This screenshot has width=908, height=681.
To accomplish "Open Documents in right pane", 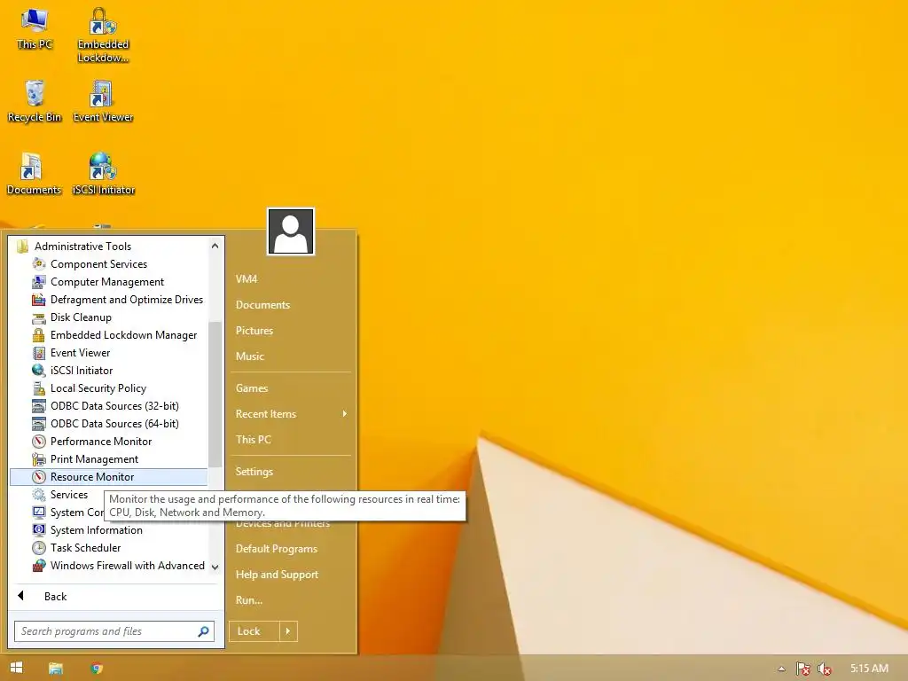I will click(x=262, y=305).
